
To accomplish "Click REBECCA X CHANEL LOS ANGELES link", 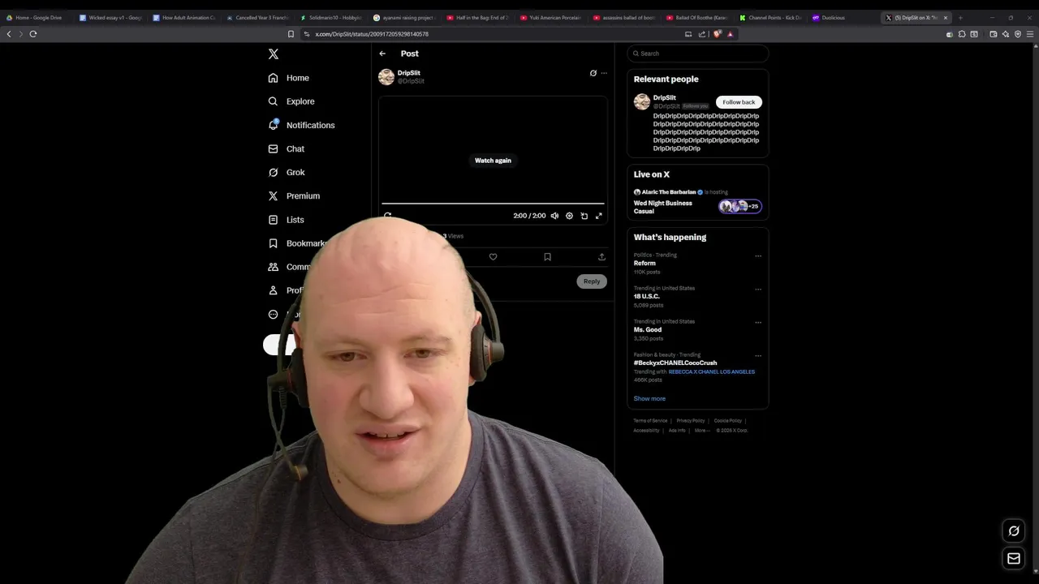I will 712,371.
